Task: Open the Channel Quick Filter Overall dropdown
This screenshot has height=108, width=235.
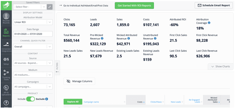Action: pos(33,47)
